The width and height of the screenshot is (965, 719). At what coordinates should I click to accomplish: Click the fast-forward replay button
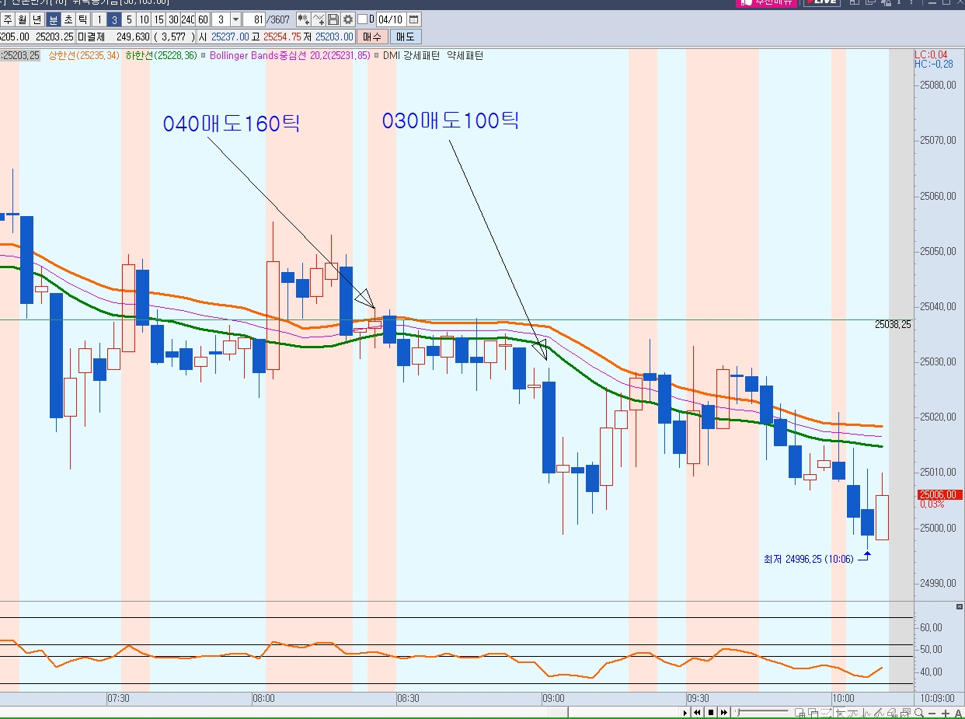(x=723, y=713)
